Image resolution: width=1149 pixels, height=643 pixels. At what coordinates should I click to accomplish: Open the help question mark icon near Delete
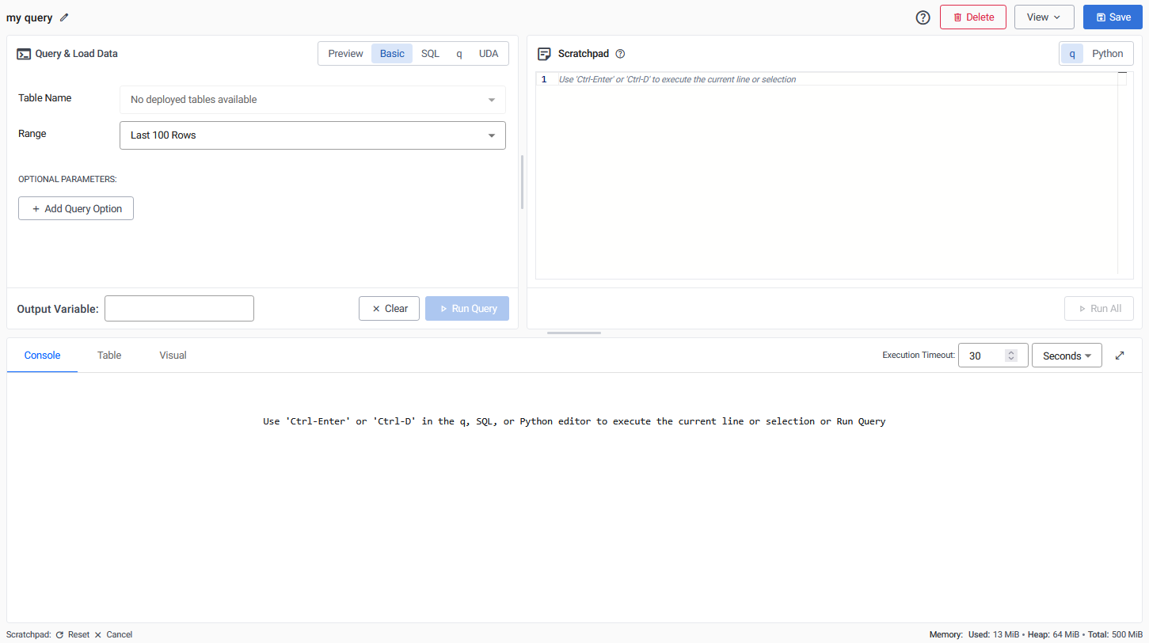coord(922,17)
